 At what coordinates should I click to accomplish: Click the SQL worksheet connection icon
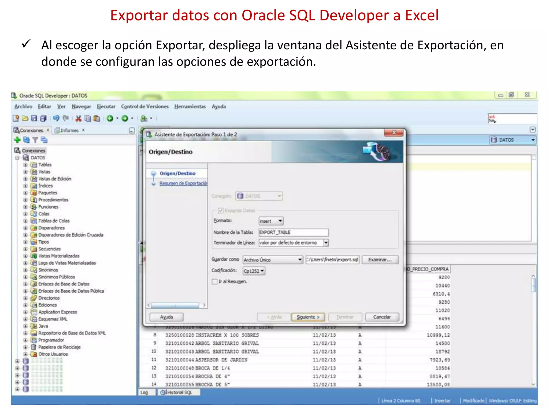click(x=144, y=118)
